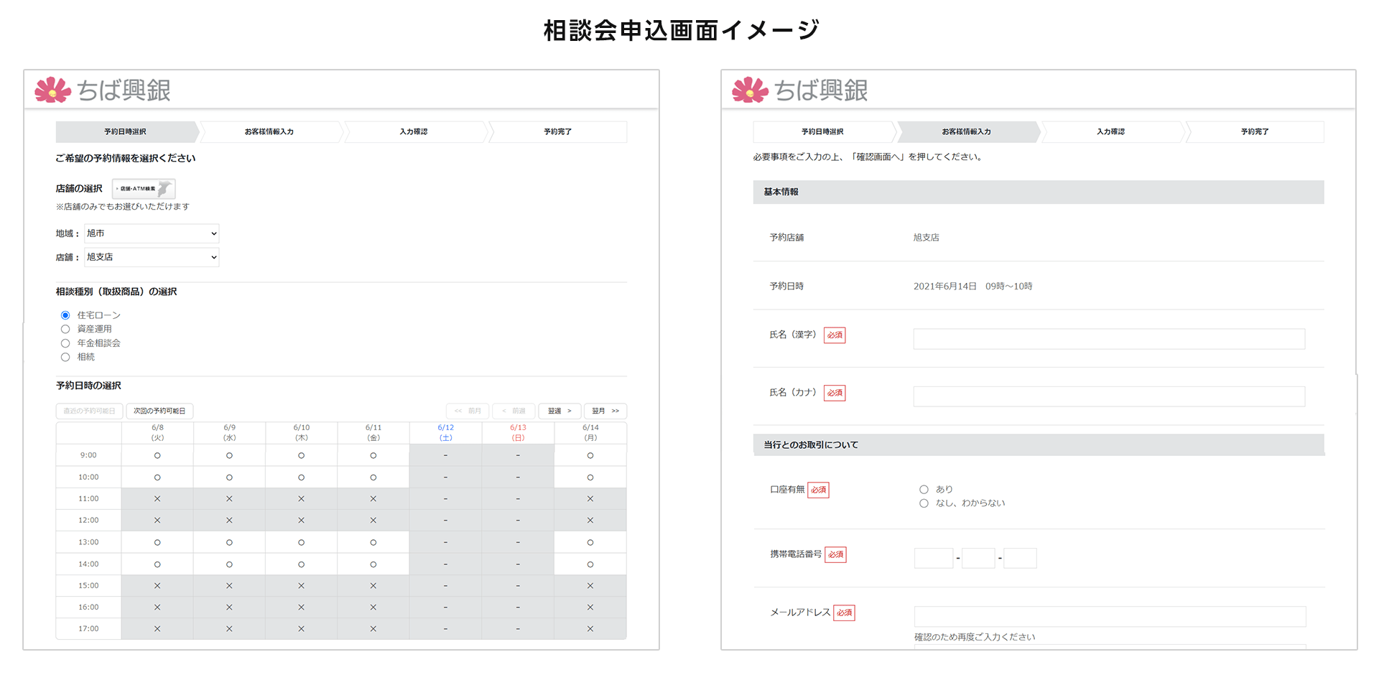Click the 2021年6月14日 09時～10時 reservation text
Viewport: 1379px width, 675px height.
[x=973, y=286]
